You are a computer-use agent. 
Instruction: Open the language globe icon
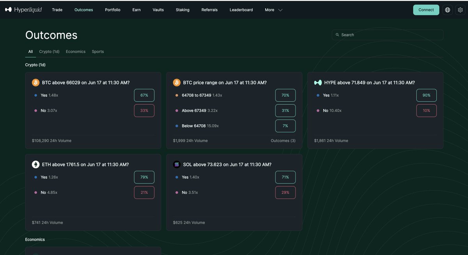(447, 10)
